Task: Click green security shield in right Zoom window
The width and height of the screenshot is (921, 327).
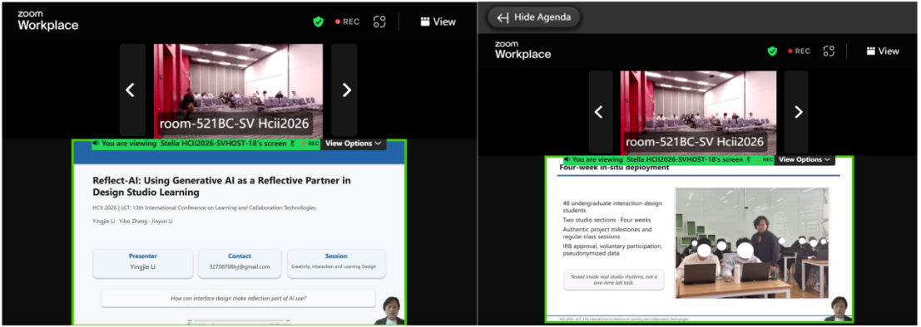Action: (x=772, y=51)
